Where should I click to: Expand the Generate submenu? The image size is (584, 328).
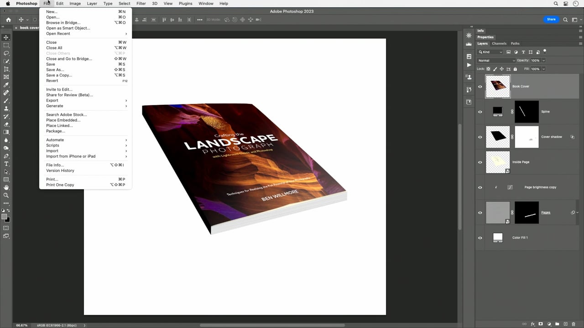pyautogui.click(x=86, y=106)
